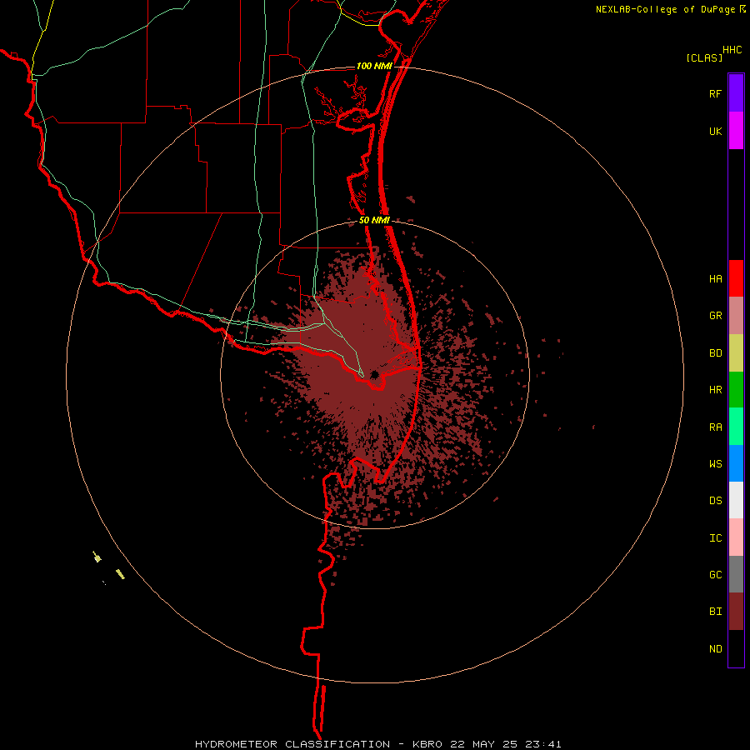Pick the RA light-green legend swatch
Screen dimensions: 750x750
point(736,427)
